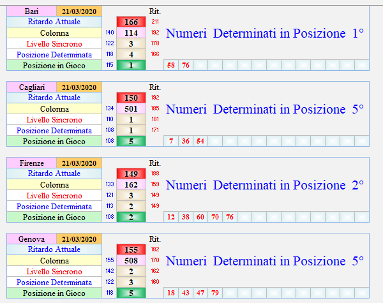Click determined number 60 in Firenze row

click(200, 217)
